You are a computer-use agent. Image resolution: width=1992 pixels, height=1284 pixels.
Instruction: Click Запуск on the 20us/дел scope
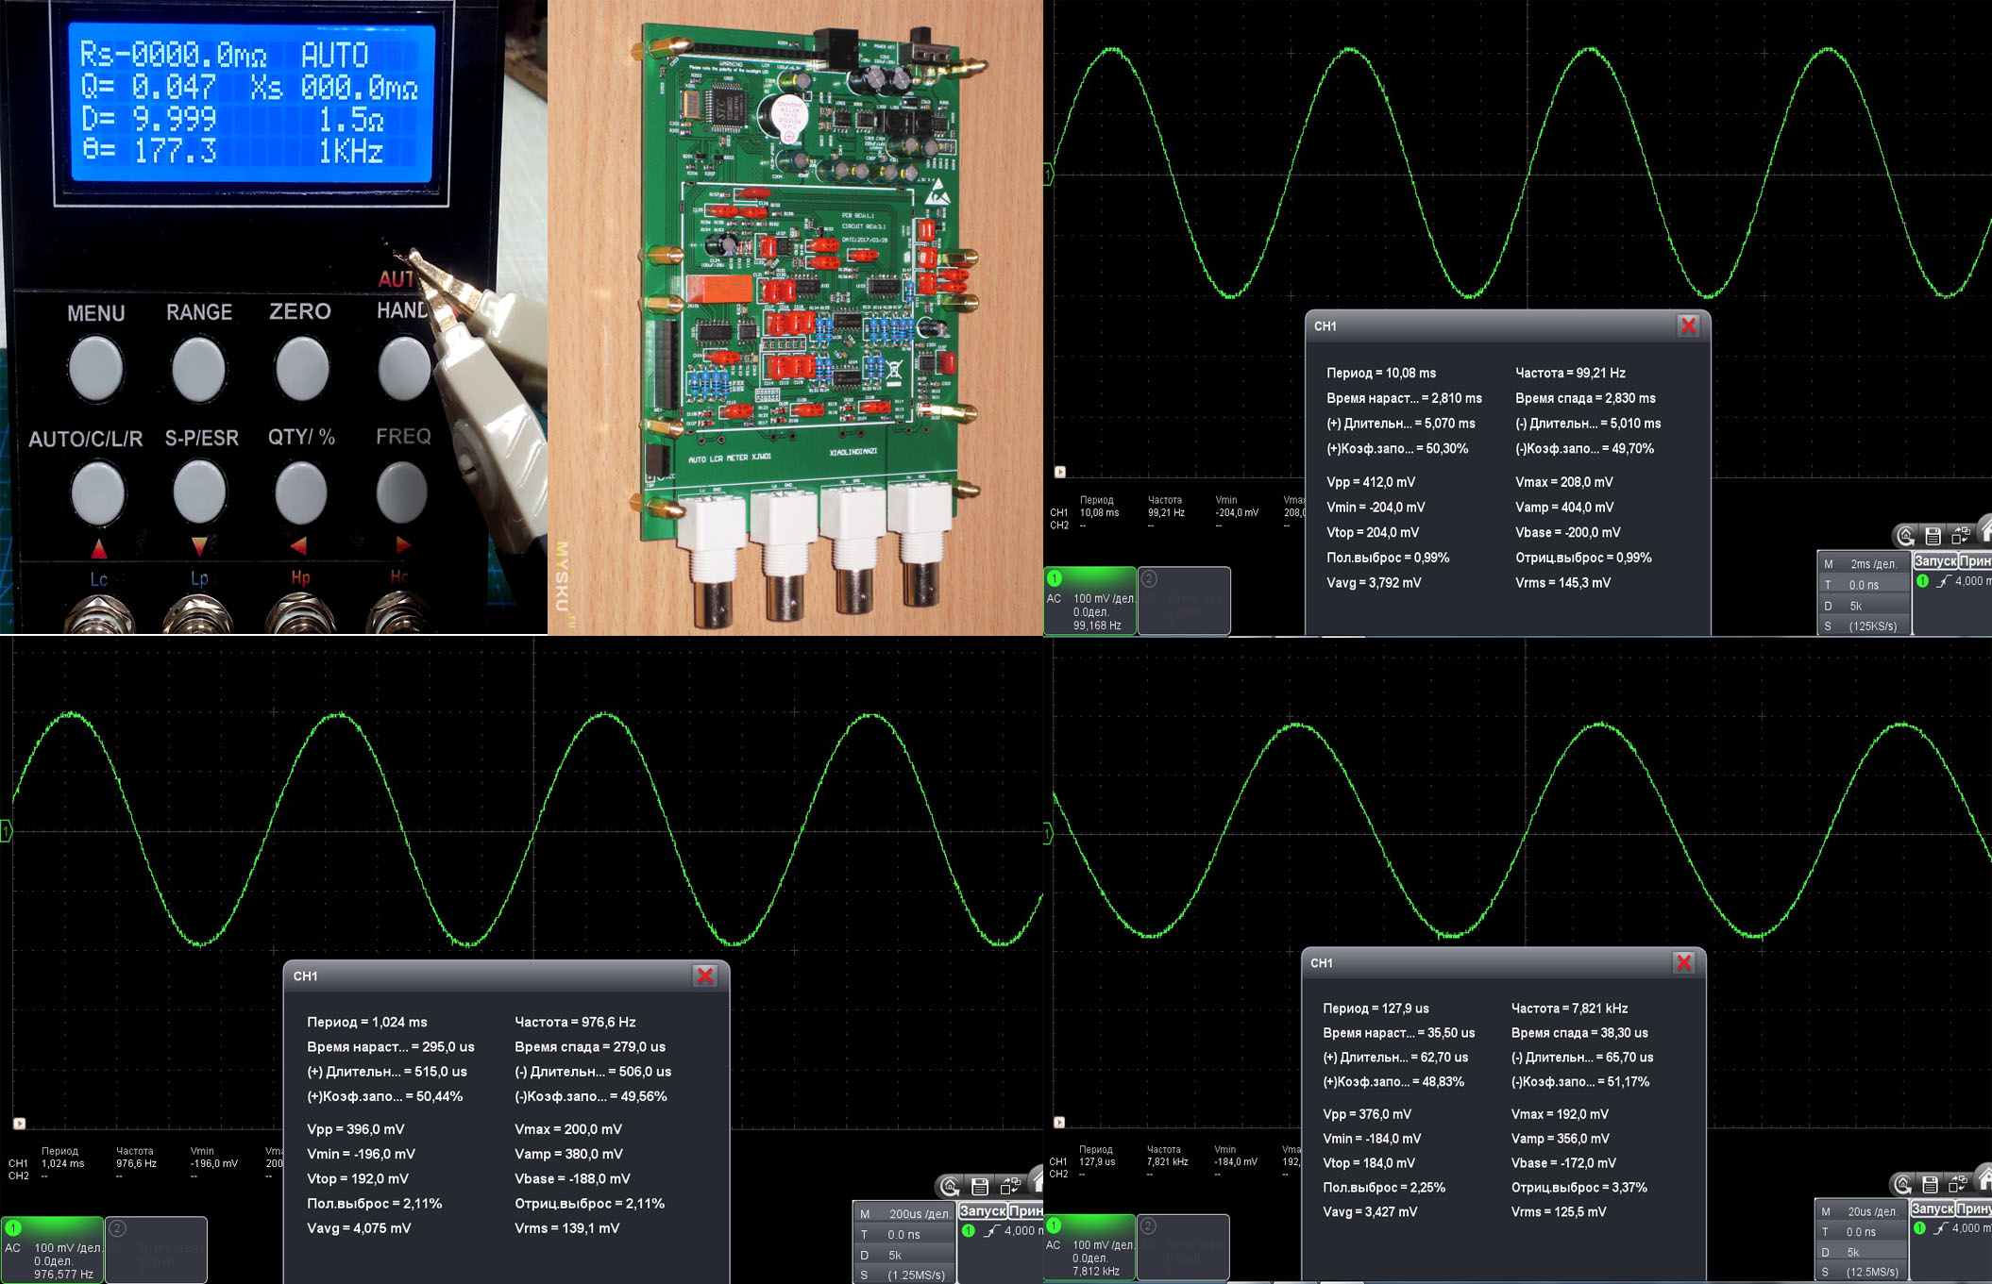click(x=1933, y=1209)
